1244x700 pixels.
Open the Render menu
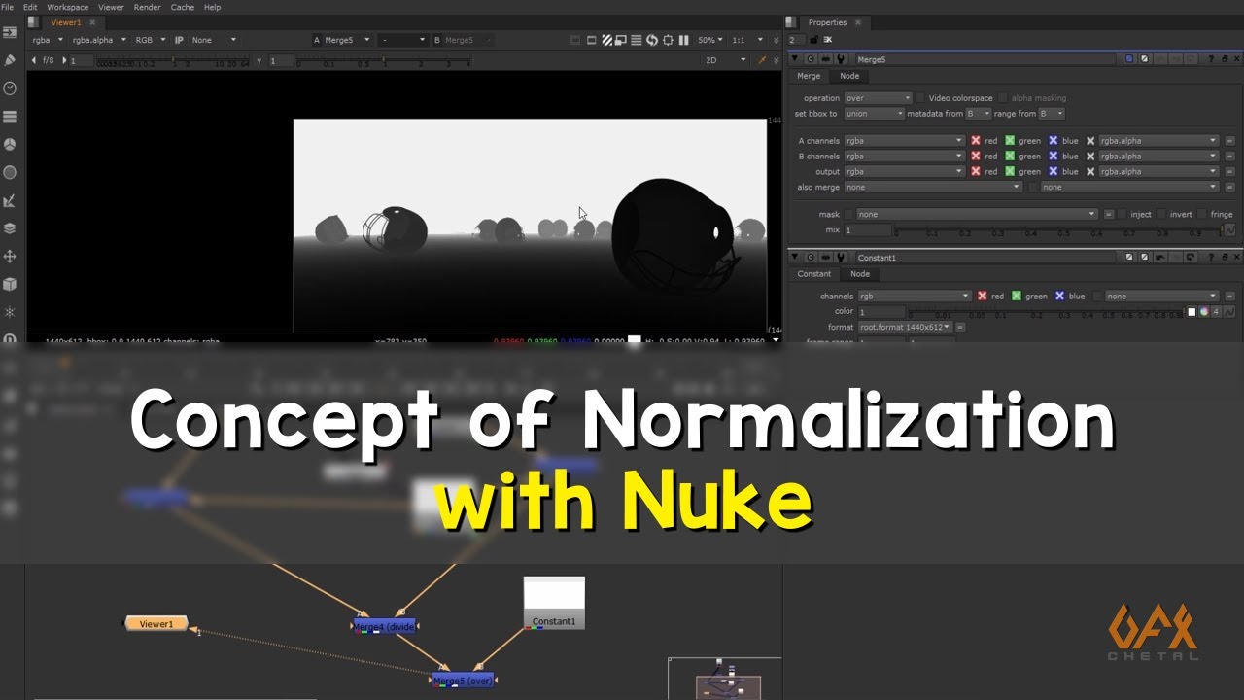pyautogui.click(x=148, y=7)
